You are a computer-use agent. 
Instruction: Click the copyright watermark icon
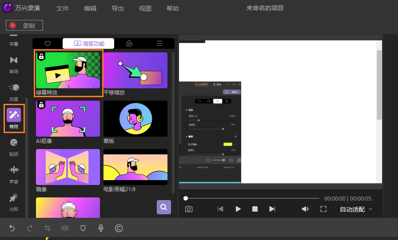119,228
